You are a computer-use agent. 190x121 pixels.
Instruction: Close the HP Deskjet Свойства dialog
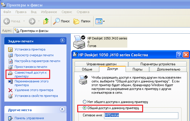click(x=186, y=55)
